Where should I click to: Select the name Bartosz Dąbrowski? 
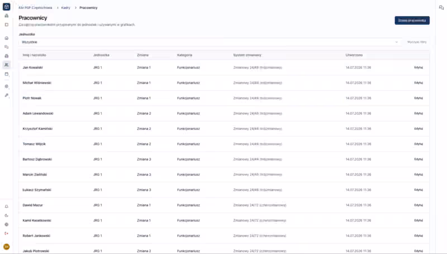click(x=37, y=159)
